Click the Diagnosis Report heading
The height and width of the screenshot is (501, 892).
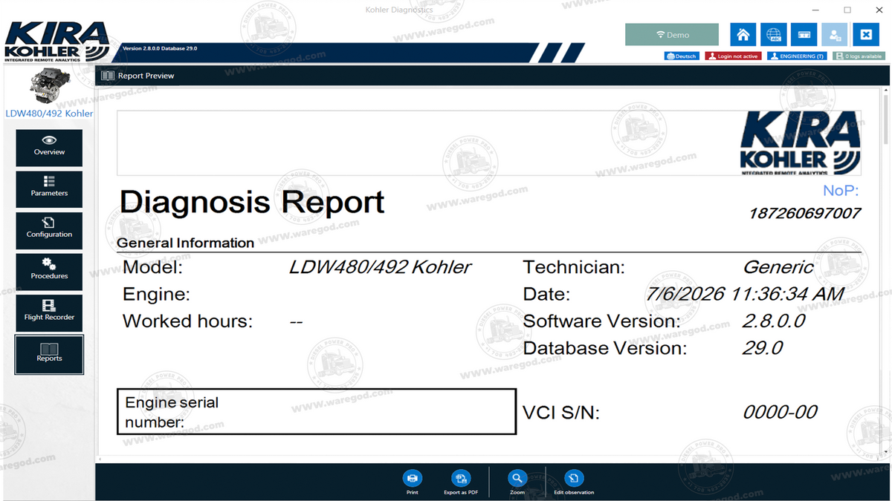(x=252, y=202)
